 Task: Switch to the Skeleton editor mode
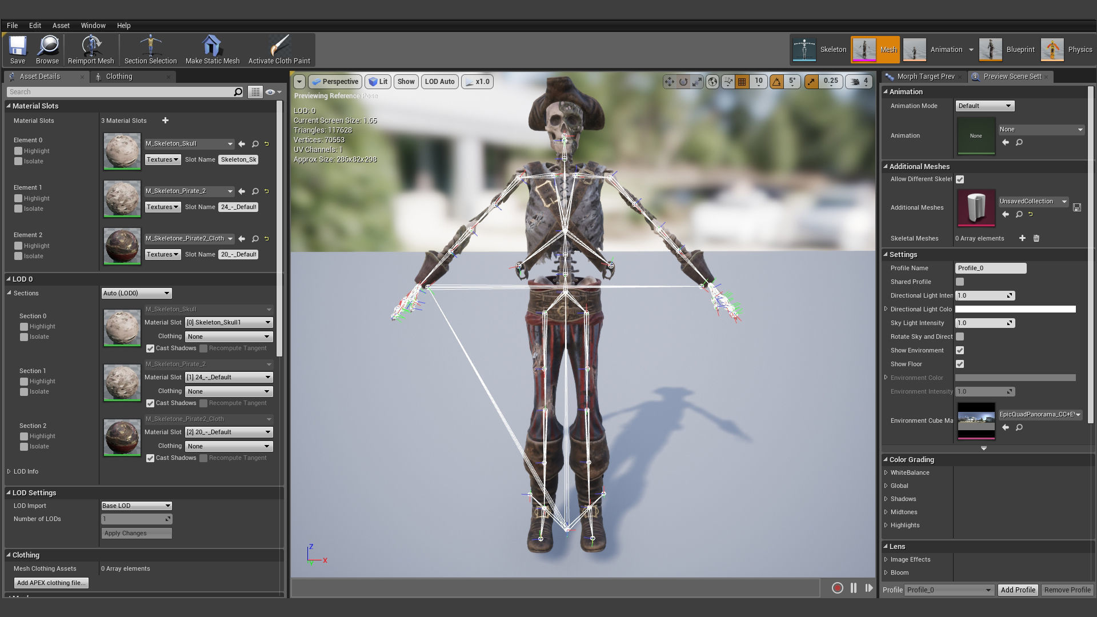coord(820,50)
